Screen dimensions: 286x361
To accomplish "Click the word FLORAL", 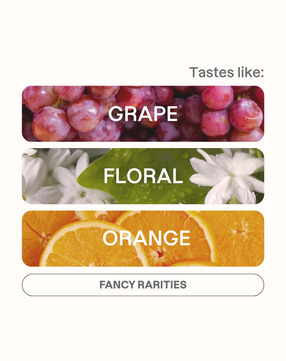I will [x=143, y=176].
